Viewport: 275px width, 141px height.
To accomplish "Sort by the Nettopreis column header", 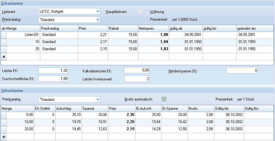I will pos(153,28).
